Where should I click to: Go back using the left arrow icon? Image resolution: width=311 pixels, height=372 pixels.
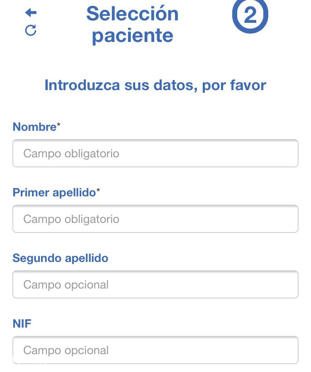(31, 12)
